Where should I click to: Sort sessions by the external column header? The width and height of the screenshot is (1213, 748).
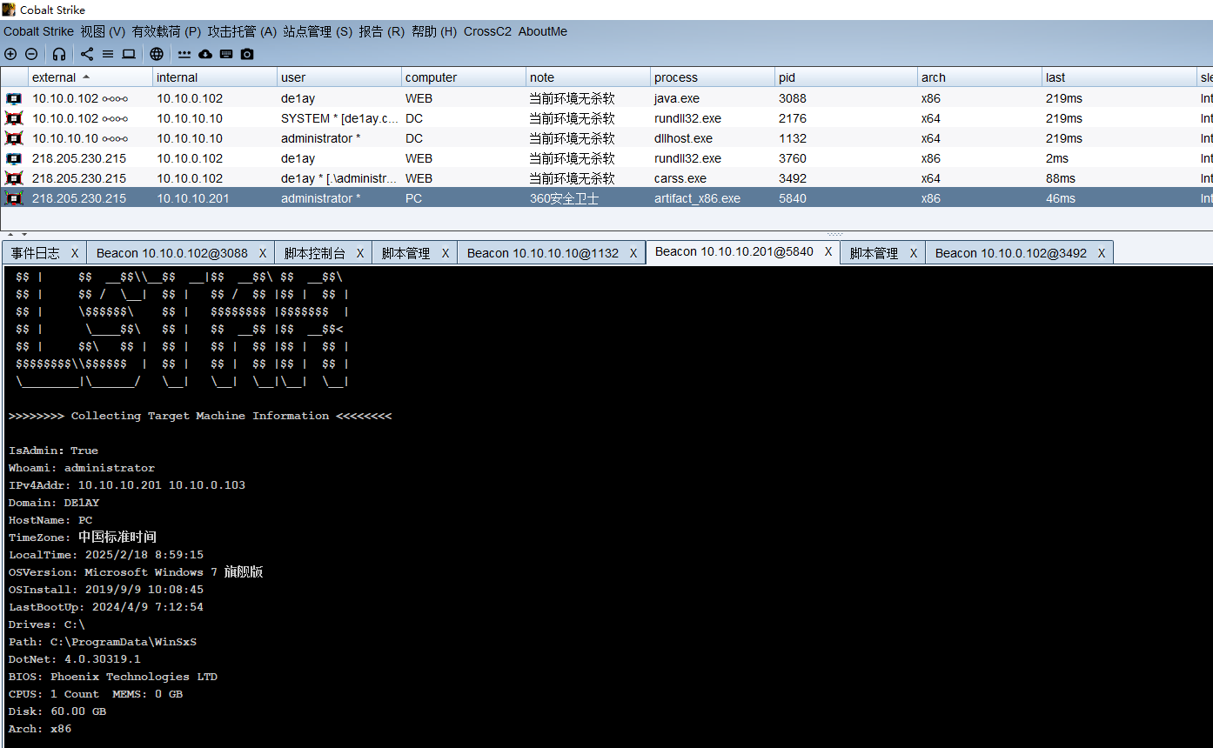(54, 77)
